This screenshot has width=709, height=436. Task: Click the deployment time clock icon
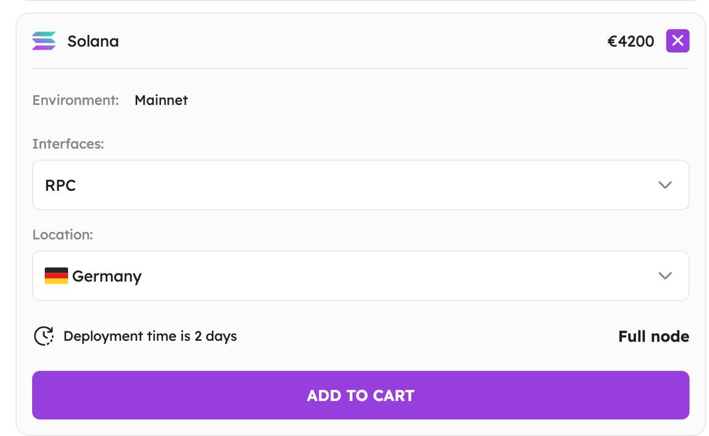(x=44, y=336)
